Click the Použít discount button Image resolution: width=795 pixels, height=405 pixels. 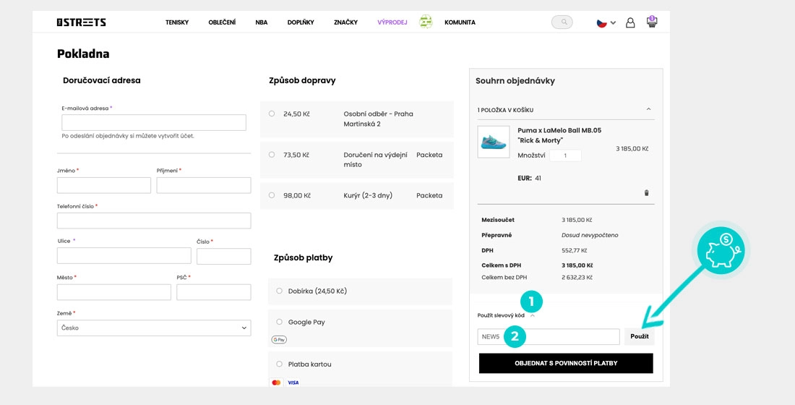pos(639,336)
